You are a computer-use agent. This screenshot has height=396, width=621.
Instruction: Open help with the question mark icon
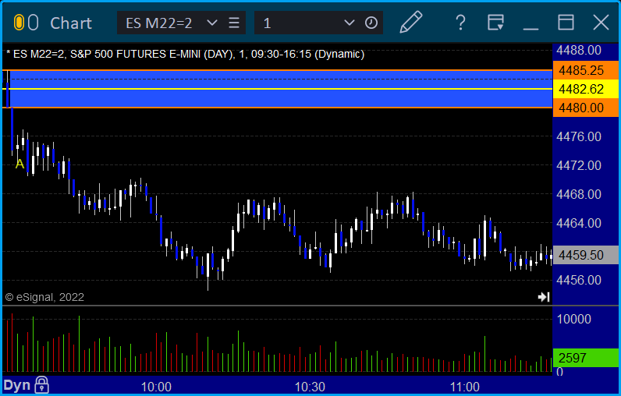point(460,23)
